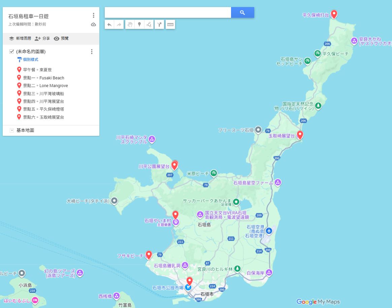The height and width of the screenshot is (308, 392).
Task: Open the layer options three-dot menu
Action: click(92, 52)
